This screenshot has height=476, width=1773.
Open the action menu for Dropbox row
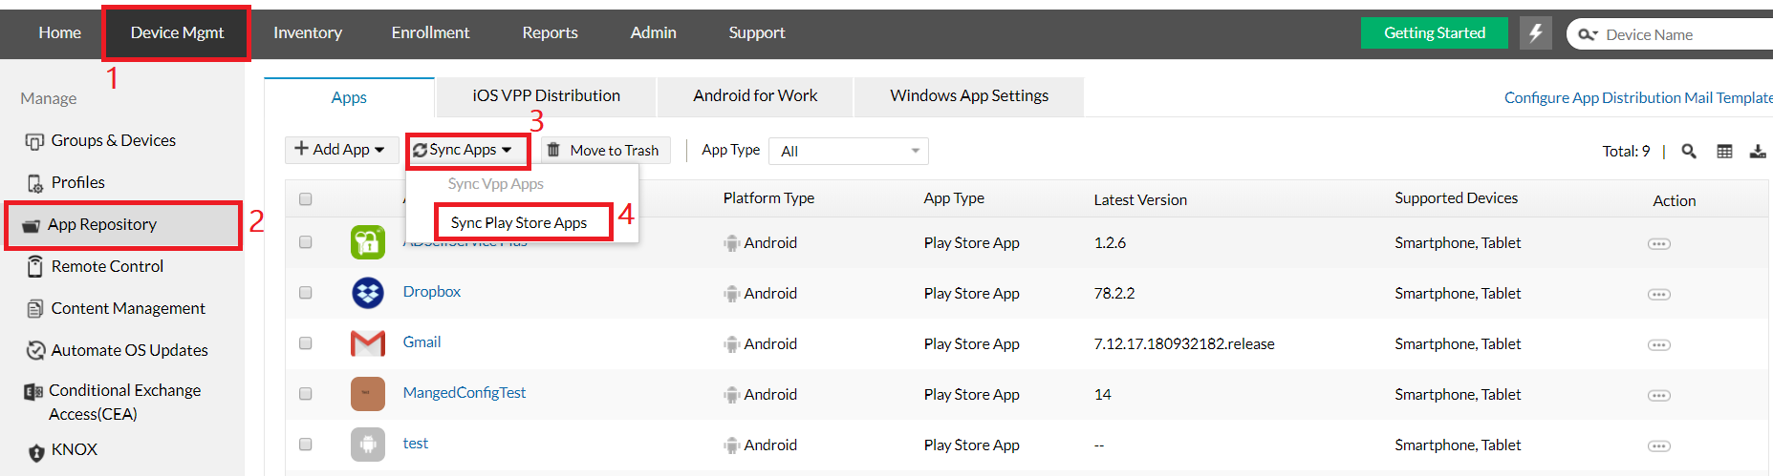pos(1658,295)
